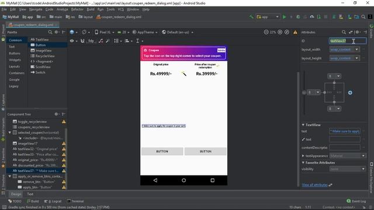Show the layout warnings triangle icon
374x210 pixels.
[x=295, y=32]
